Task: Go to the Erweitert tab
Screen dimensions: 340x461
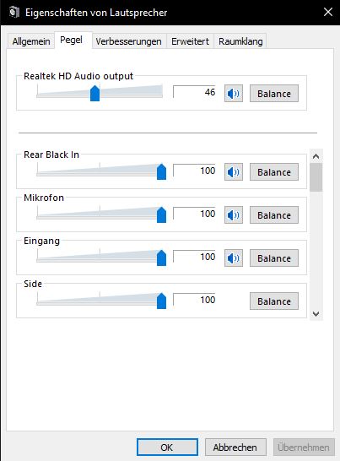Action: pyautogui.click(x=190, y=41)
